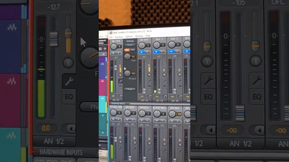
Task: Click T trim button on SPX2000 channel
Action: tap(135, 143)
